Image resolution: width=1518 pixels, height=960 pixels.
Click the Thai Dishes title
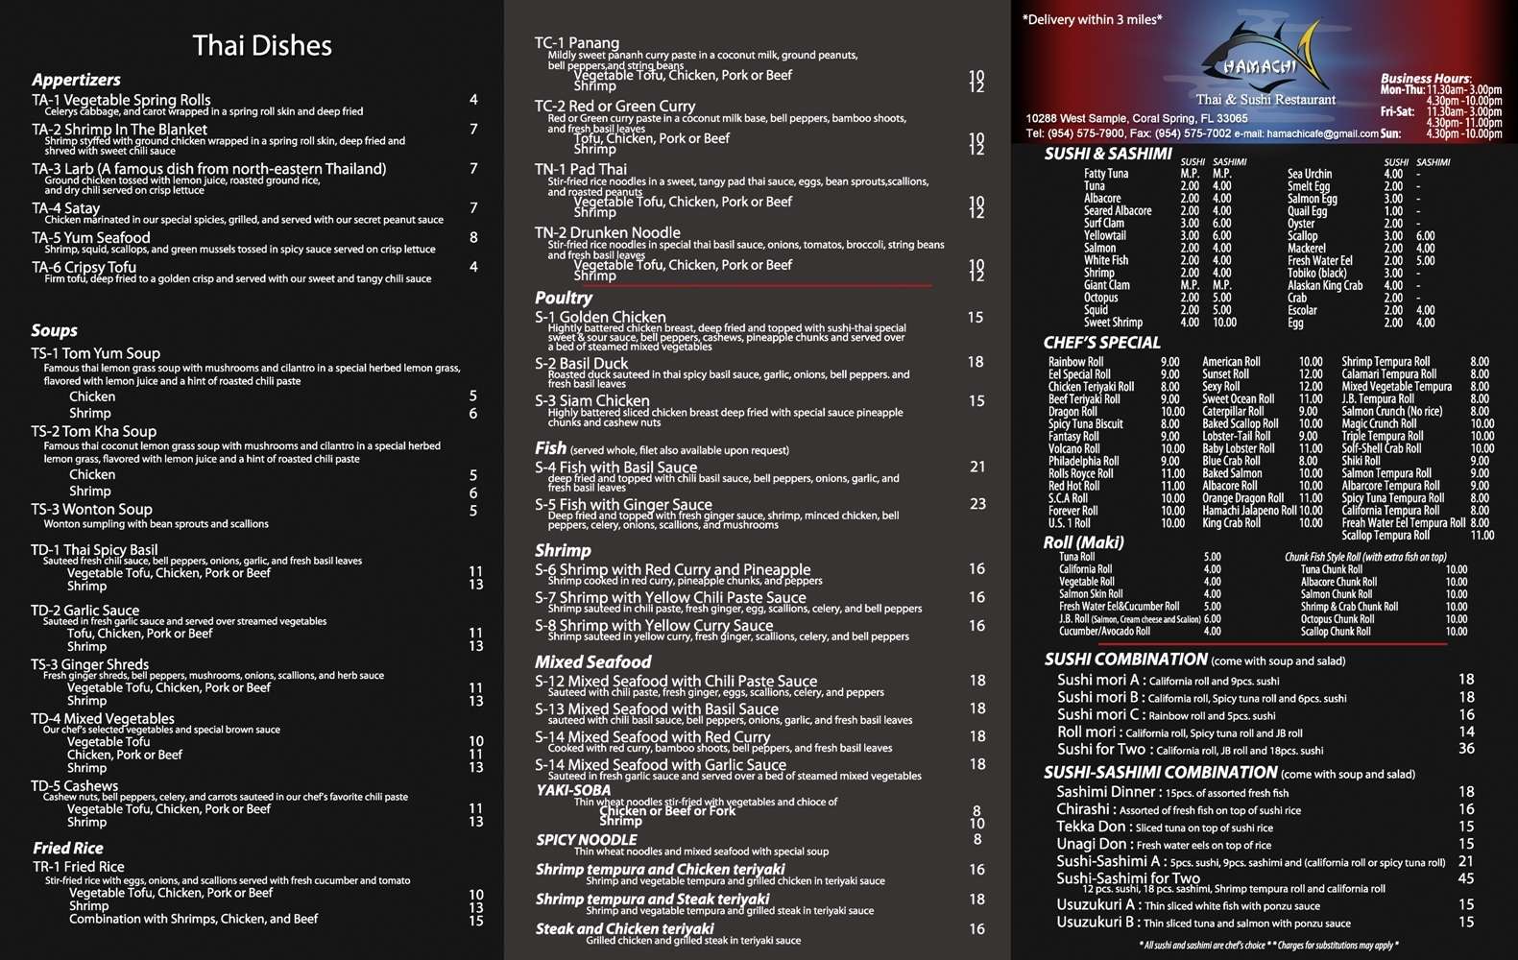(261, 46)
